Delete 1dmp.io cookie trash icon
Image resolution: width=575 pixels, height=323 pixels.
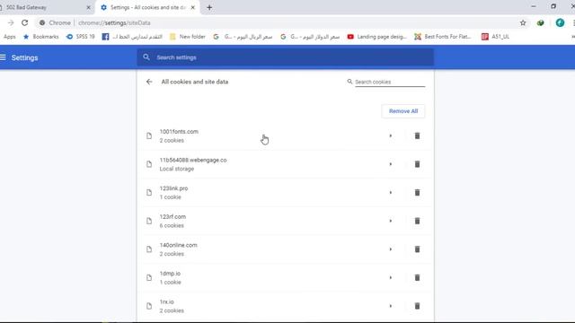(417, 277)
